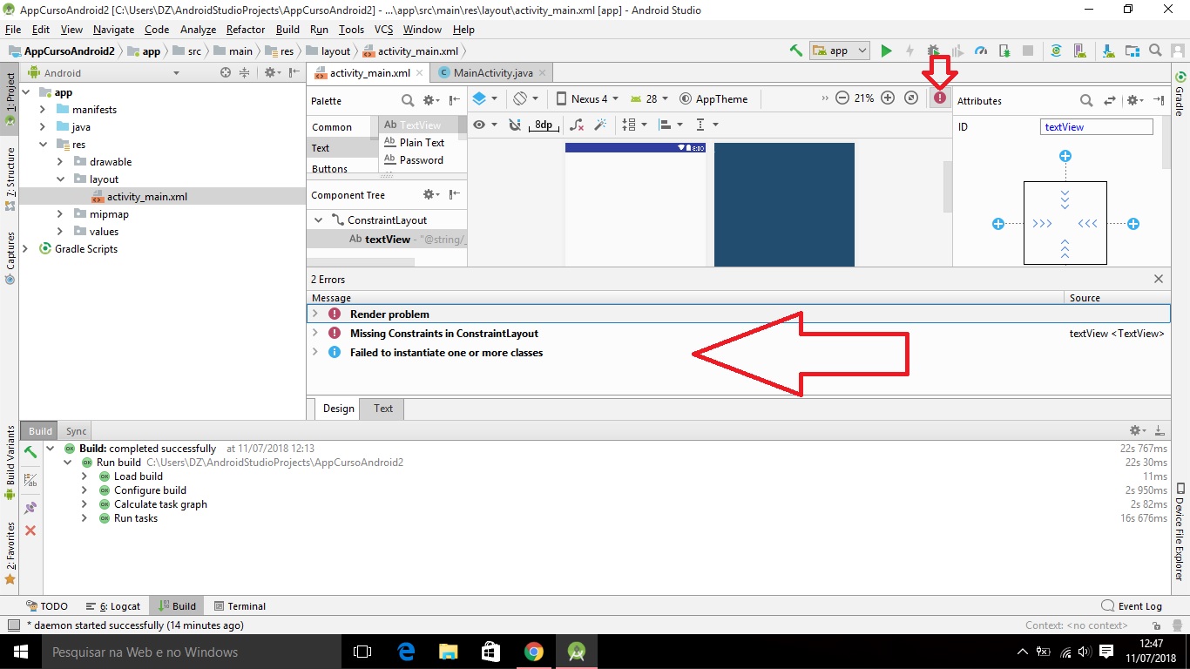1190x669 pixels.
Task: Set default margins 8dp button
Action: [544, 125]
